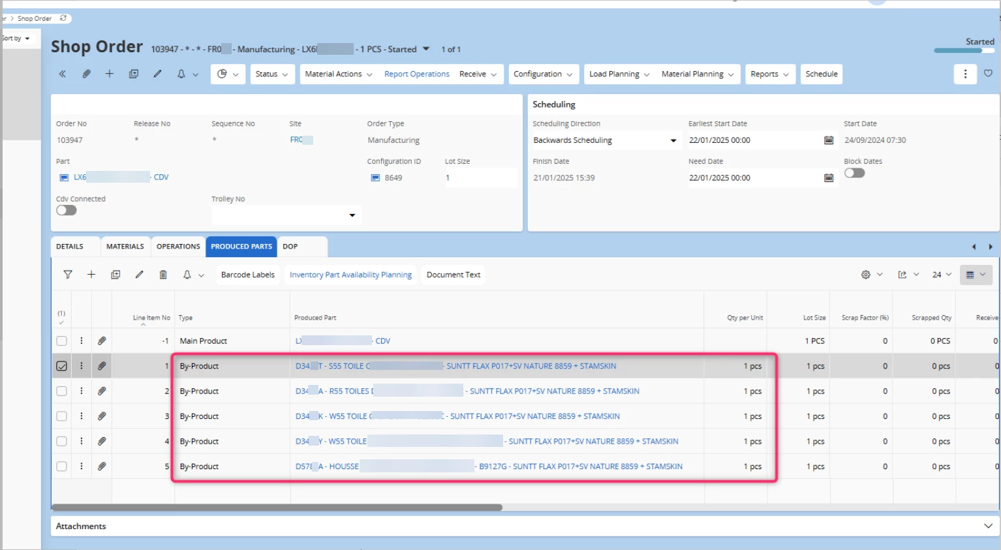Screen dimensions: 1001x550
Task: Click the Document Text button
Action: click(x=454, y=275)
